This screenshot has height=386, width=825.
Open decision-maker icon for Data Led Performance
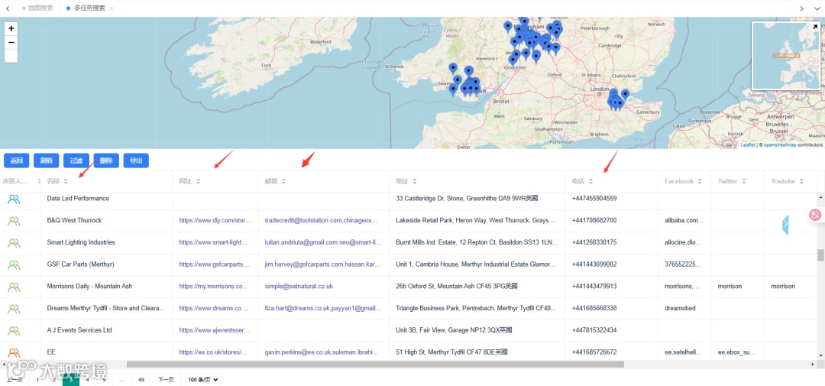pos(14,199)
